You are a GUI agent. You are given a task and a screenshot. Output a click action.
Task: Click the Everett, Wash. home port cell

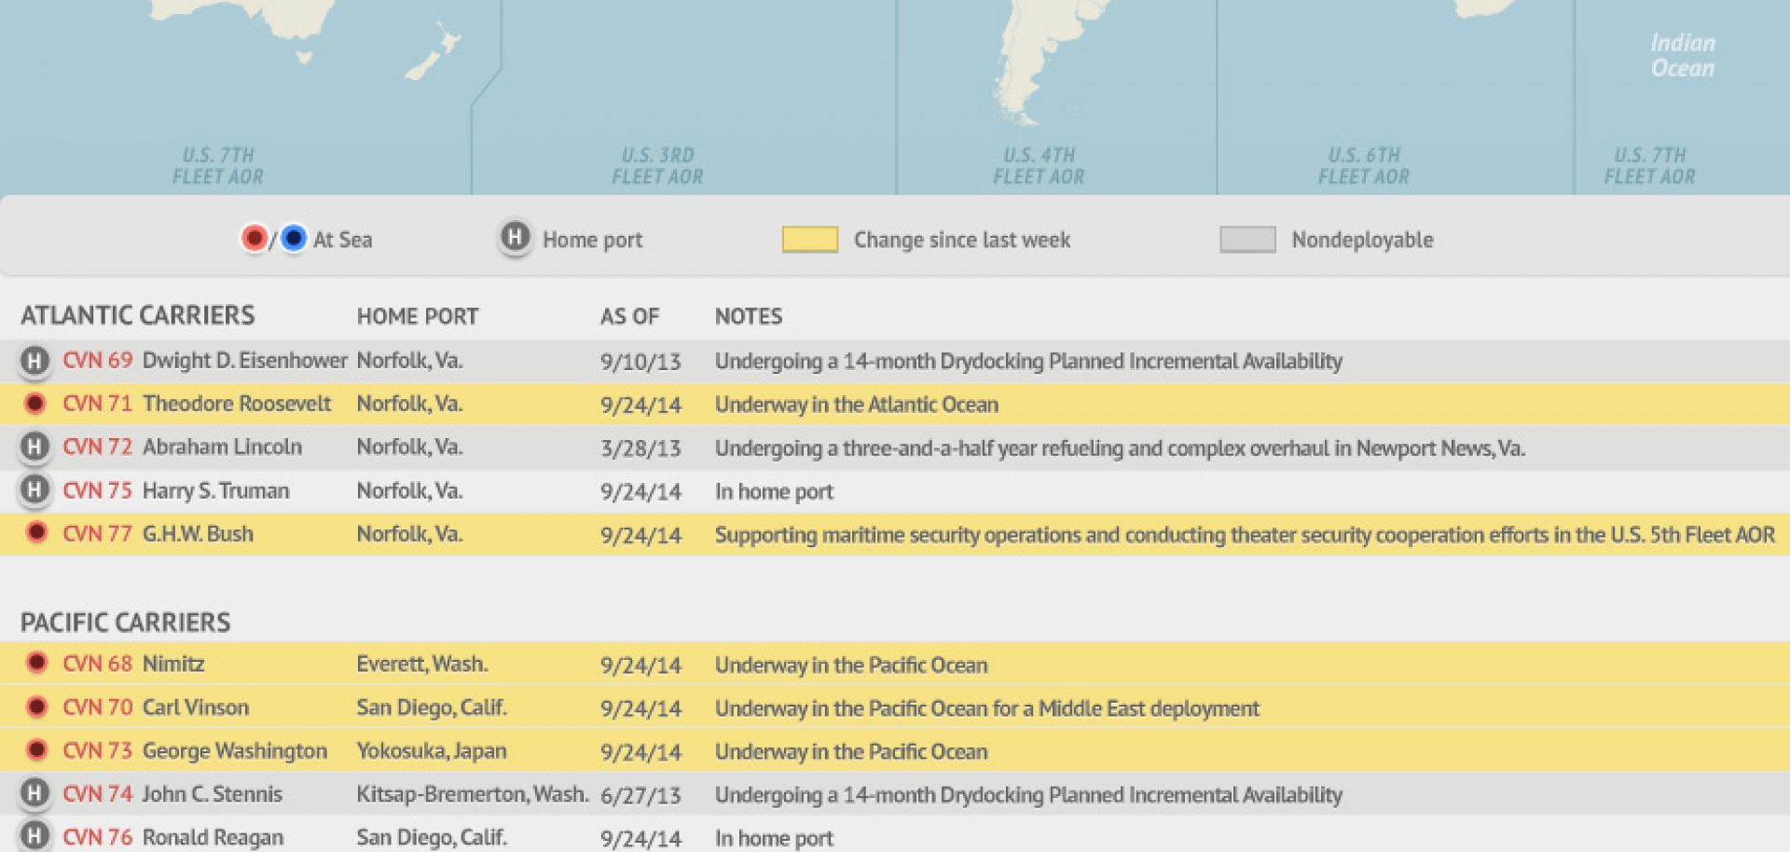(x=422, y=664)
